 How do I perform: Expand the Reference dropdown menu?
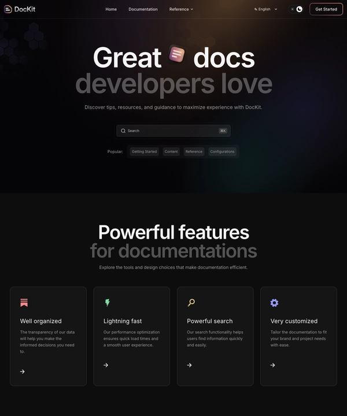(181, 9)
